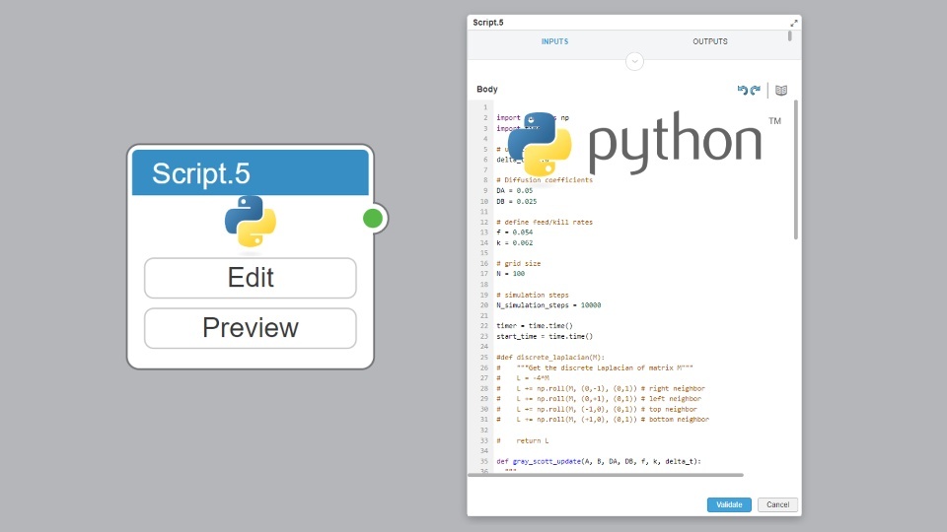Screen dimensions: 947x532
Task: Click the vertical scrollbar of code editor
Action: [x=795, y=169]
